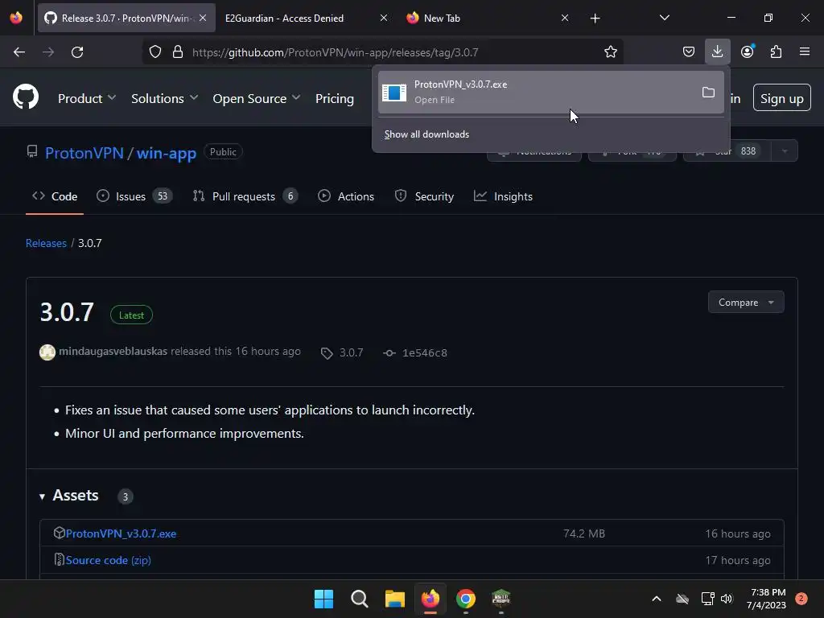
Task: Bookmark this page with the star
Action: click(610, 52)
